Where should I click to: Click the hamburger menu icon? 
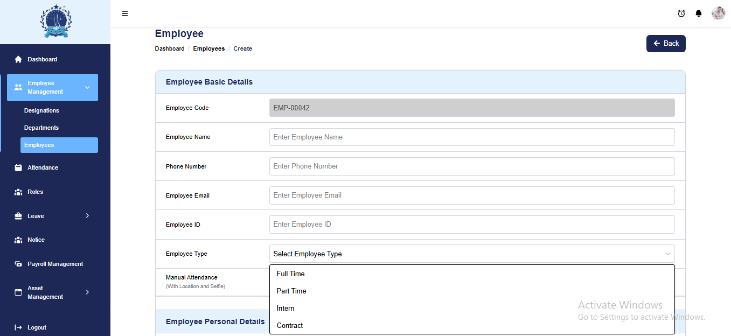[125, 13]
